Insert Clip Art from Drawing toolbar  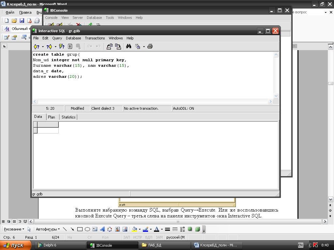[x=117, y=229]
